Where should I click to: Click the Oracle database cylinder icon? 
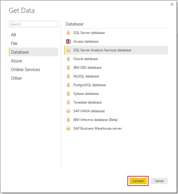tap(68, 59)
